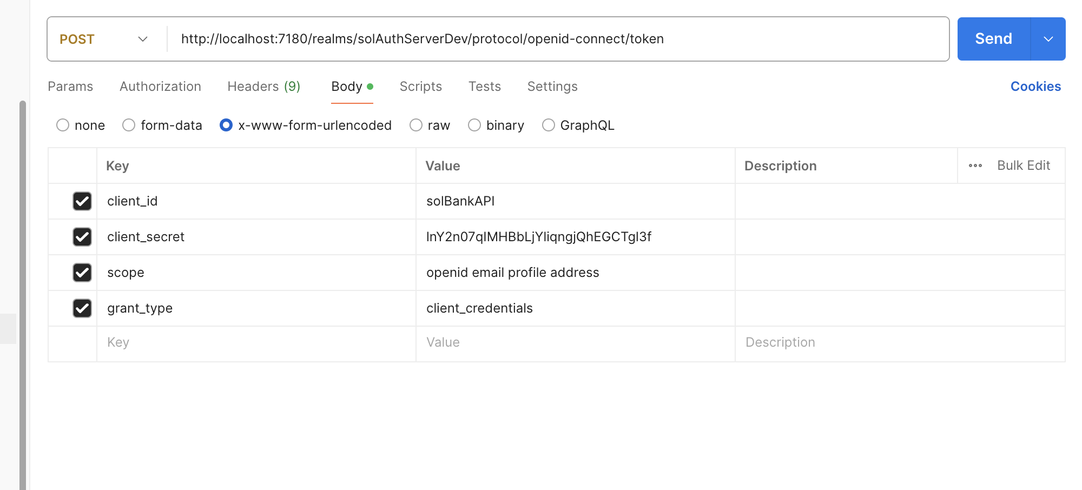The width and height of the screenshot is (1082, 490).
Task: Choose the form-data body option
Action: tap(129, 125)
